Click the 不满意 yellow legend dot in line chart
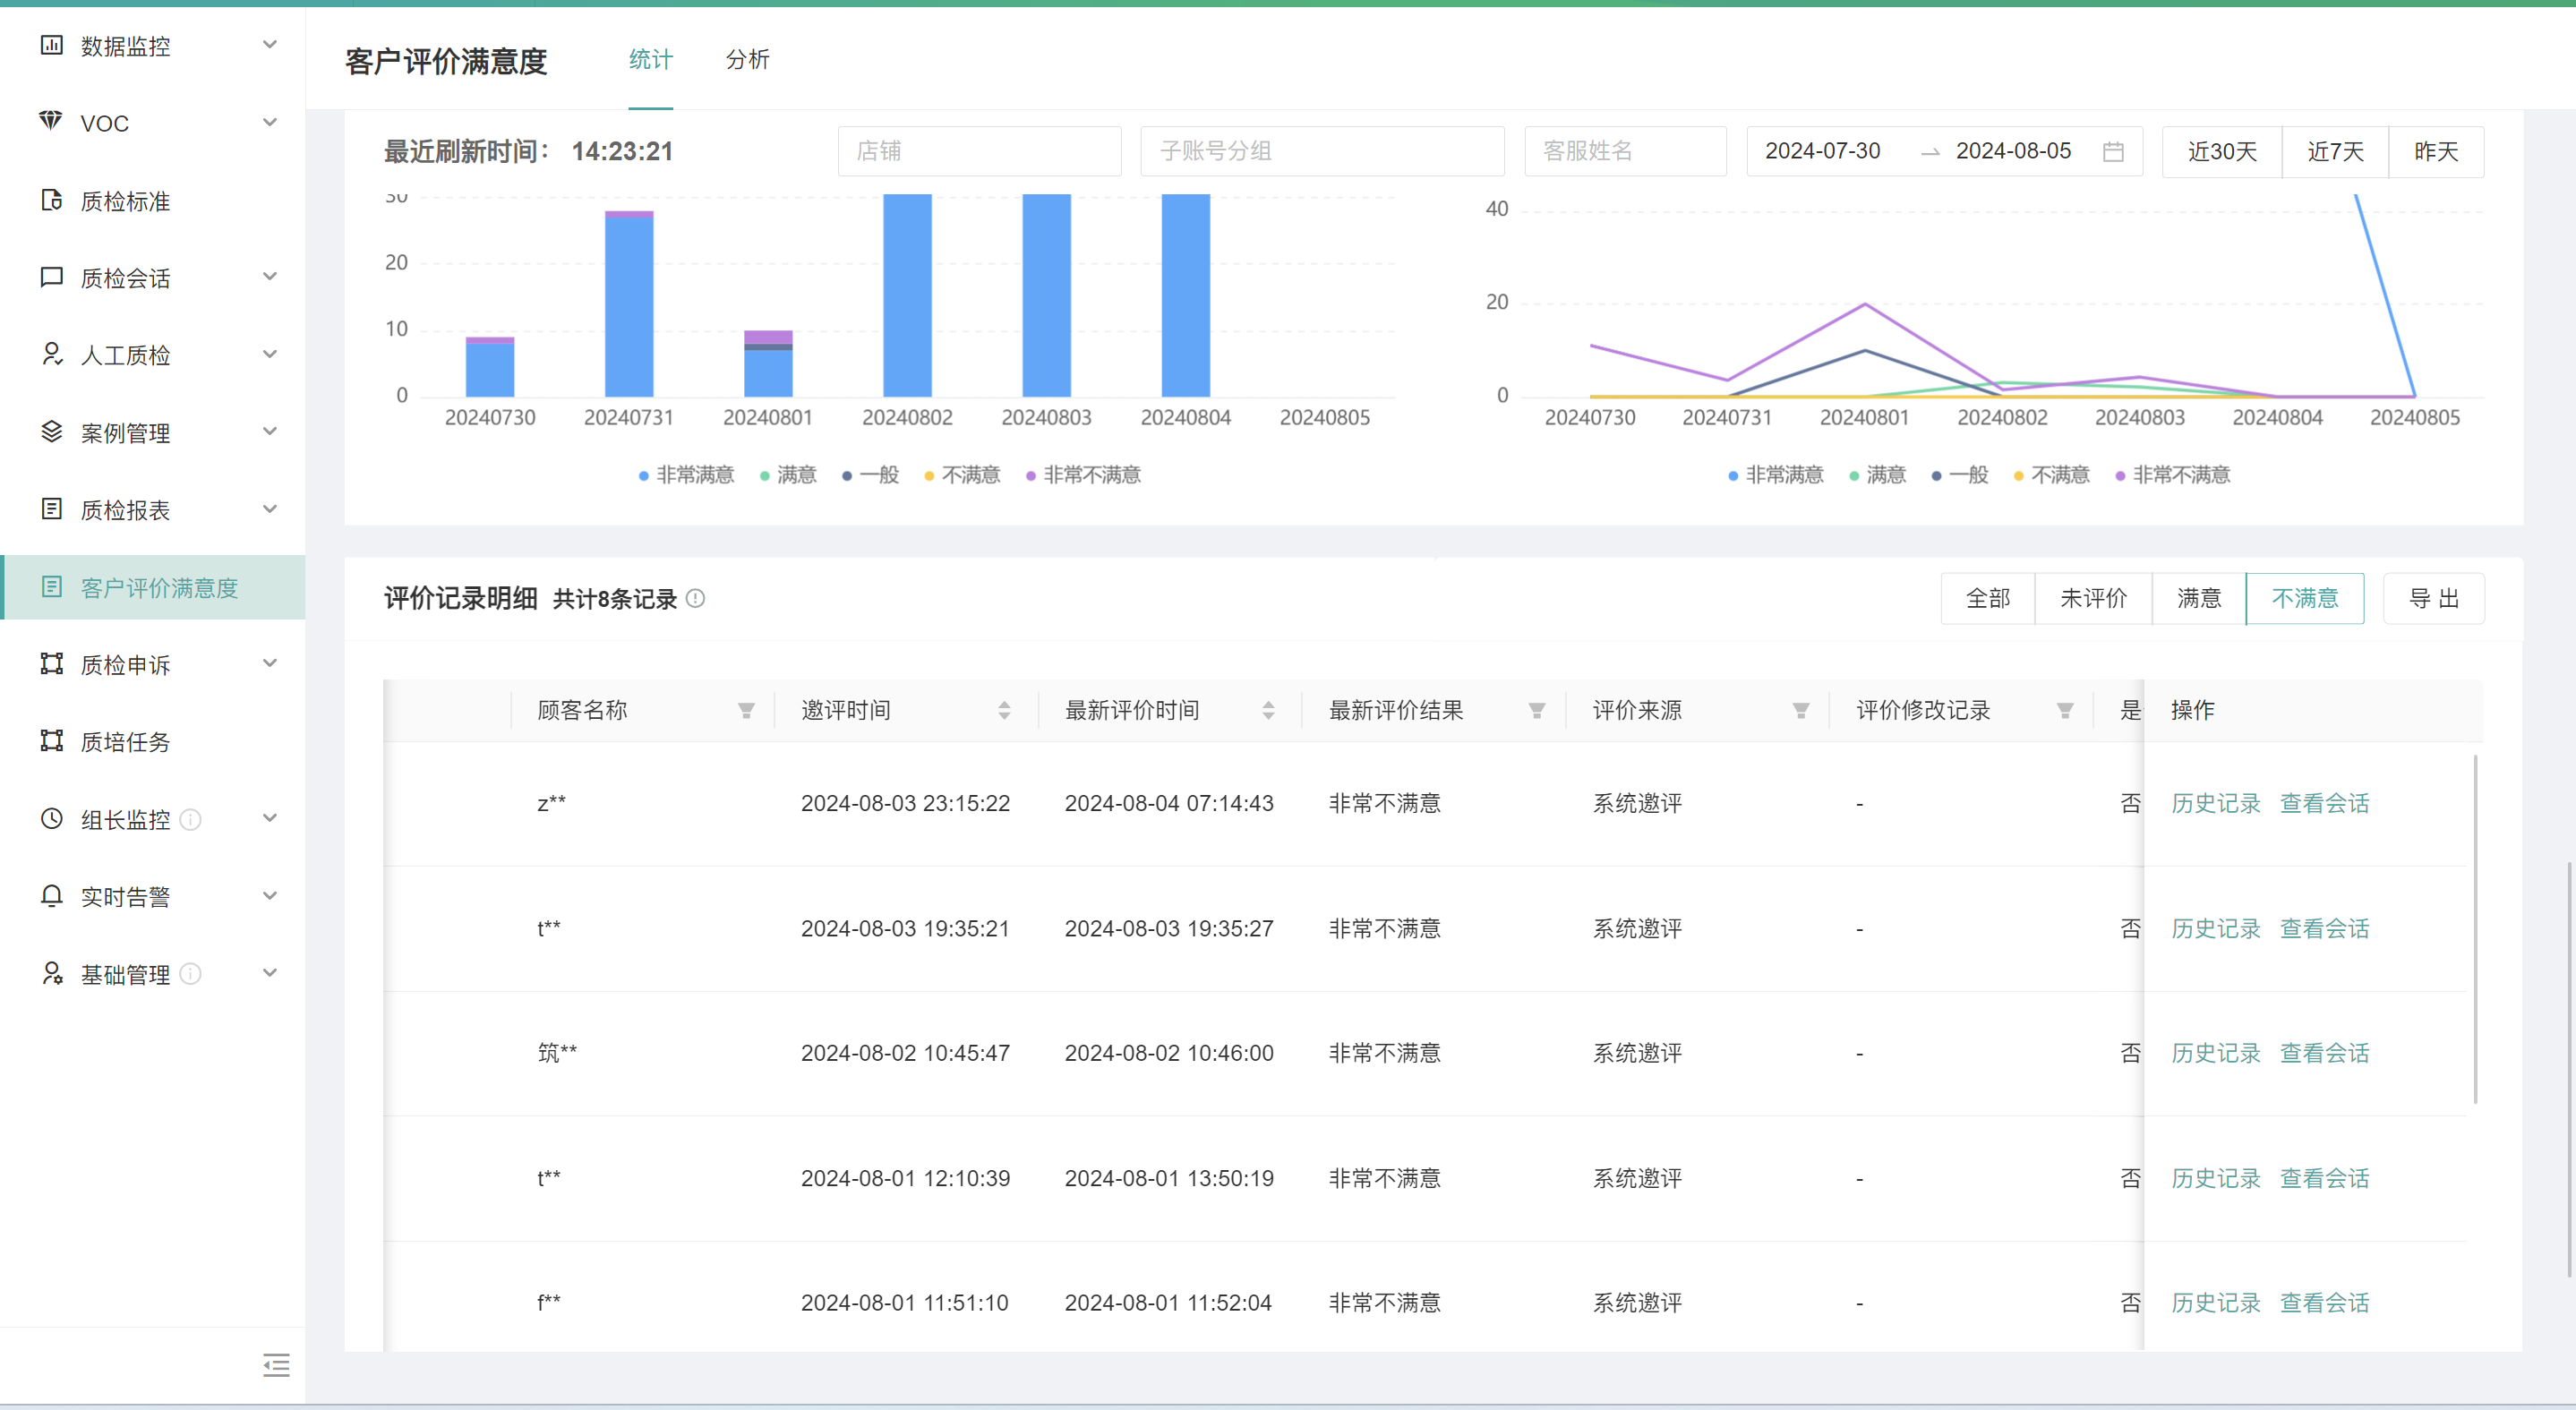2576x1410 pixels. pos(2019,476)
